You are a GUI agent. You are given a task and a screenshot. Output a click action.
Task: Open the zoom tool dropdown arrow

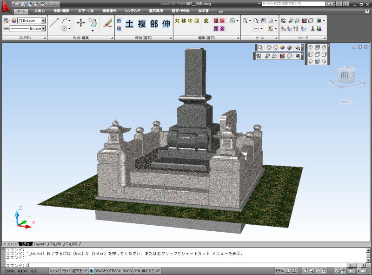click(x=250, y=21)
